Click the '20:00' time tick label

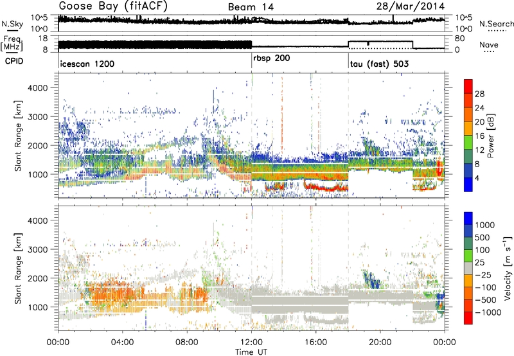pyautogui.click(x=380, y=343)
